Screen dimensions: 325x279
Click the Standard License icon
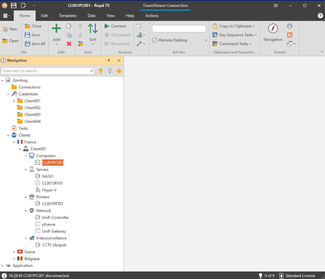click(281, 276)
